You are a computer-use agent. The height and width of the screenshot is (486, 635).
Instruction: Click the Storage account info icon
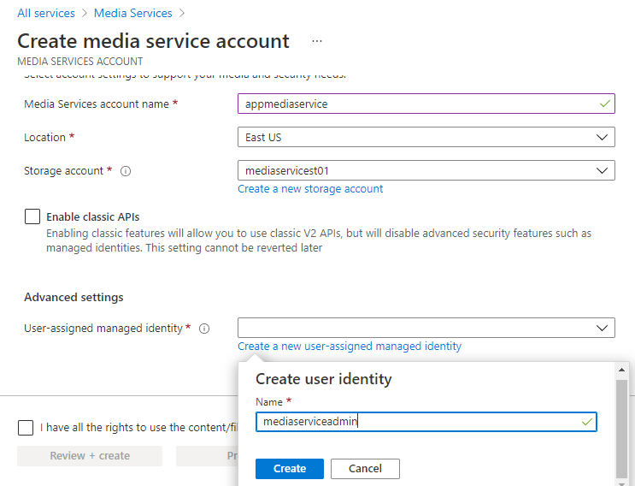point(126,171)
